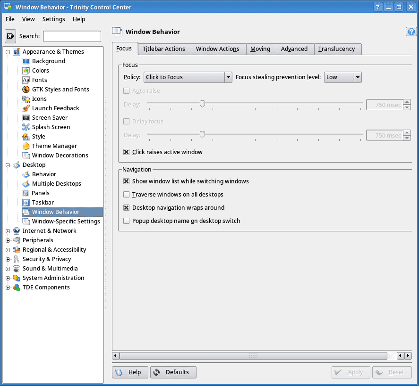Uncheck Desktop navigation wraps around
Screen dimensions: 419x386
[127, 208]
